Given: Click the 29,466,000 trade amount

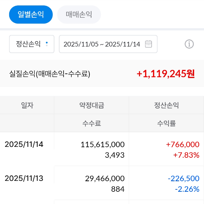Looking at the screenshot, I should click(105, 178).
